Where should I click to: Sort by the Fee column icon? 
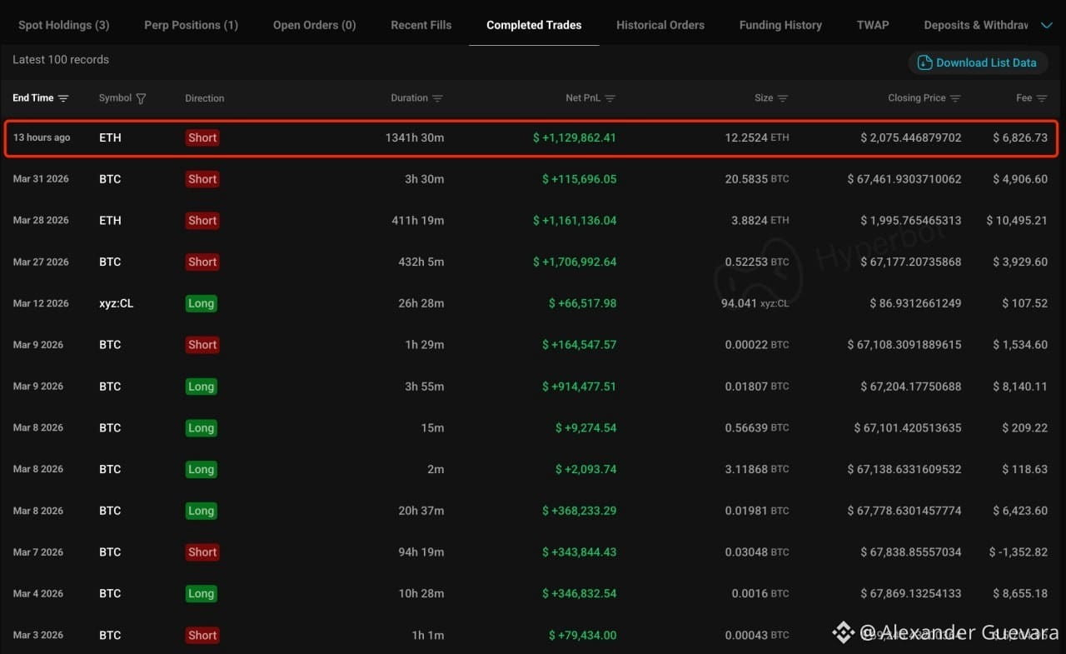pyautogui.click(x=1041, y=98)
